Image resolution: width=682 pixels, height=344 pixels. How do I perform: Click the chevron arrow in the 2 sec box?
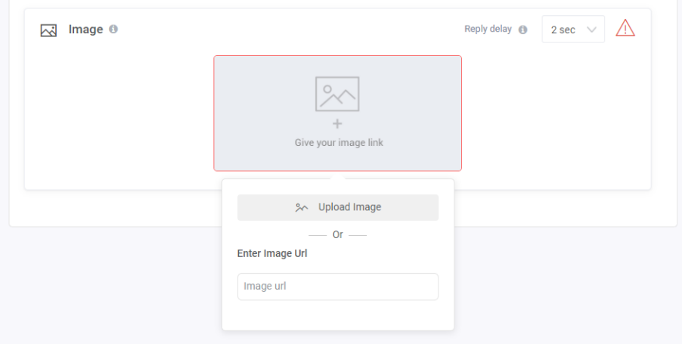click(591, 29)
